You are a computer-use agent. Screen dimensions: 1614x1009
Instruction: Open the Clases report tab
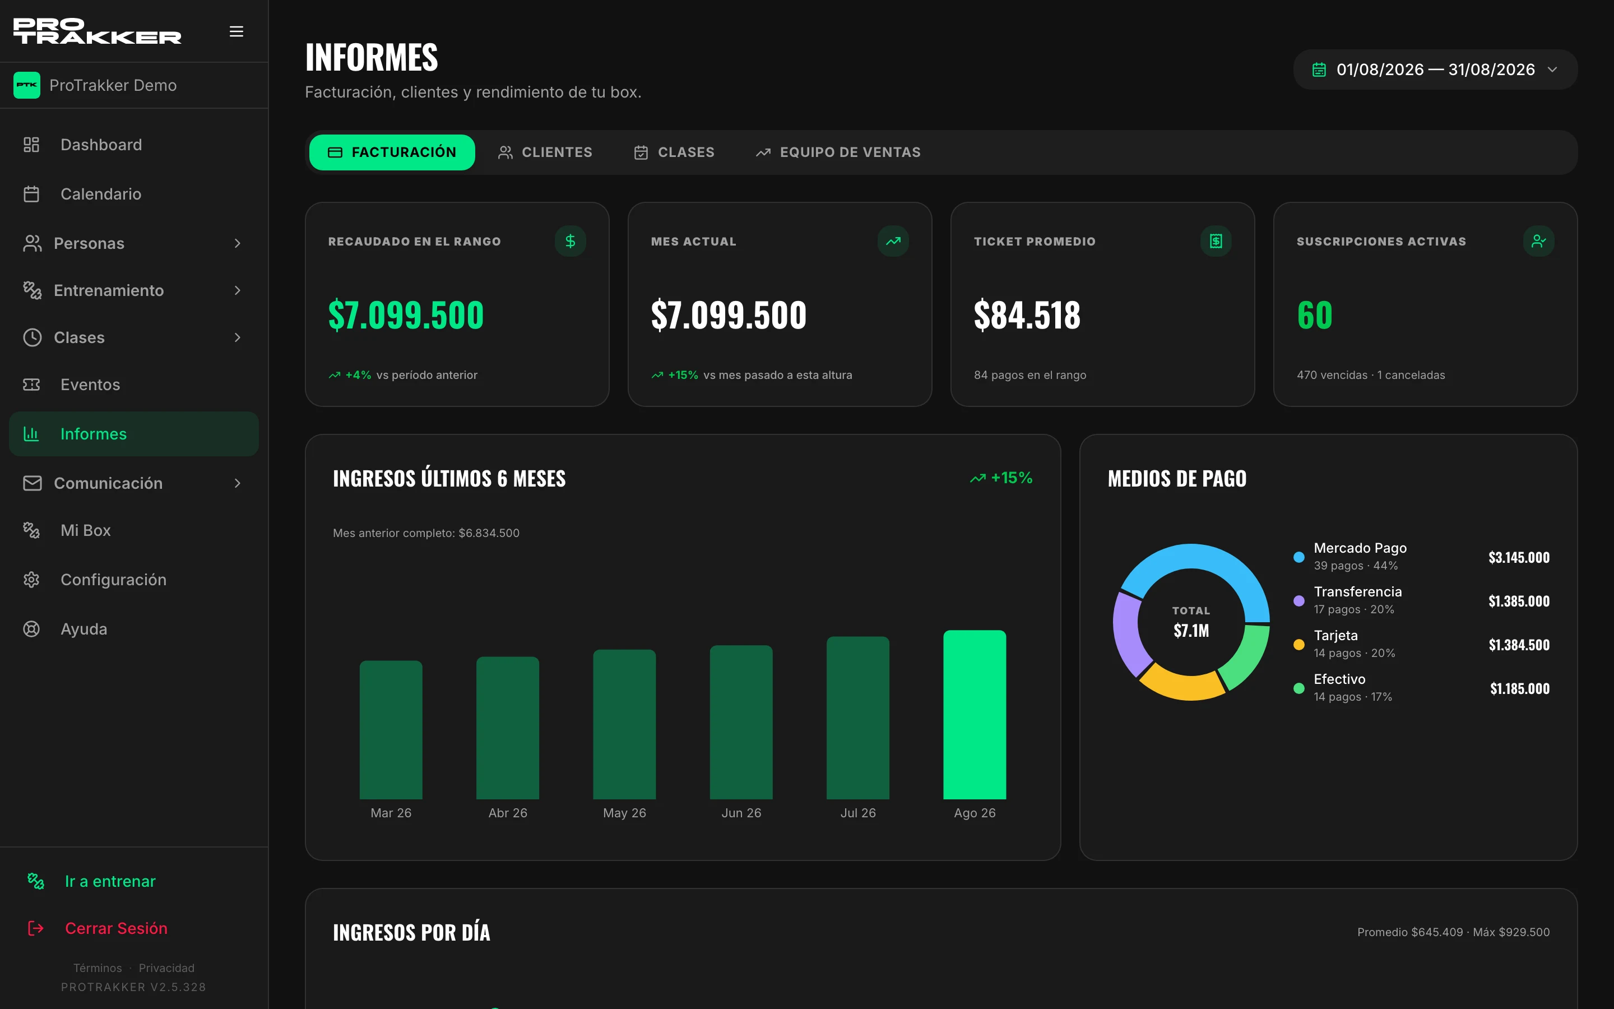674,152
